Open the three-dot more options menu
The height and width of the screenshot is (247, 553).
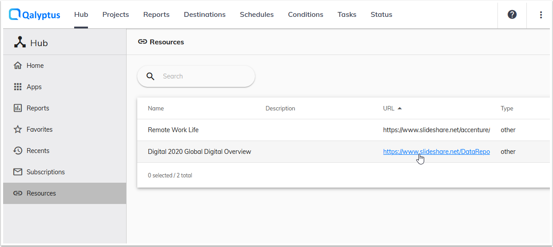(541, 15)
